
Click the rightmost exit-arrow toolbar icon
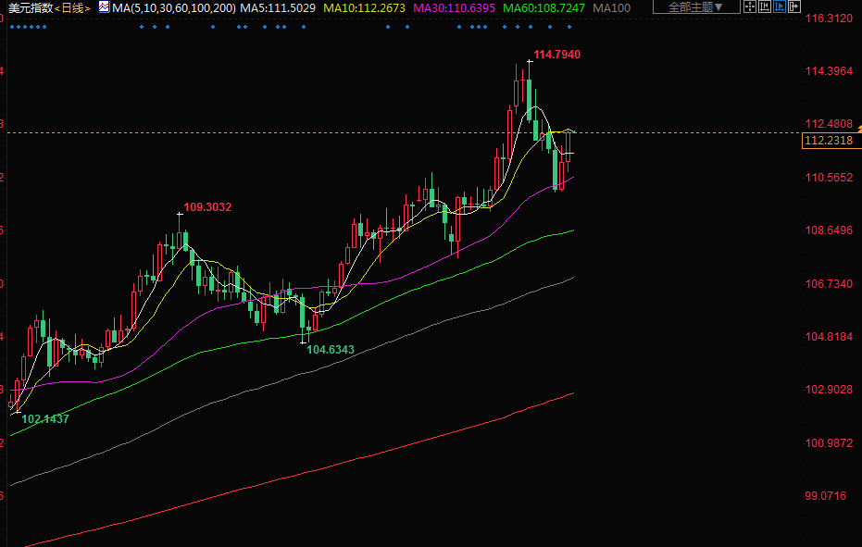point(794,6)
